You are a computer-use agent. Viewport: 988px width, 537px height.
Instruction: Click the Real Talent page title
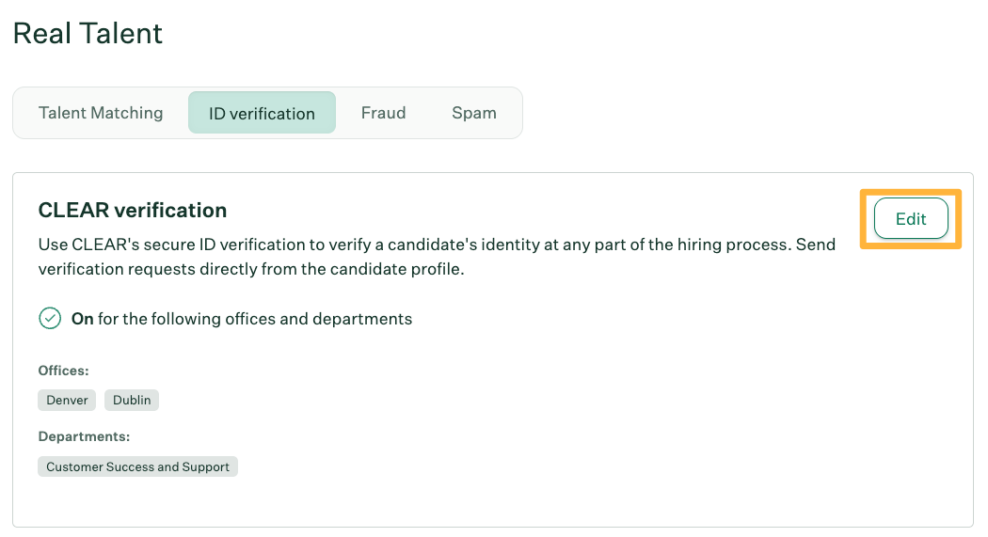[x=88, y=33]
